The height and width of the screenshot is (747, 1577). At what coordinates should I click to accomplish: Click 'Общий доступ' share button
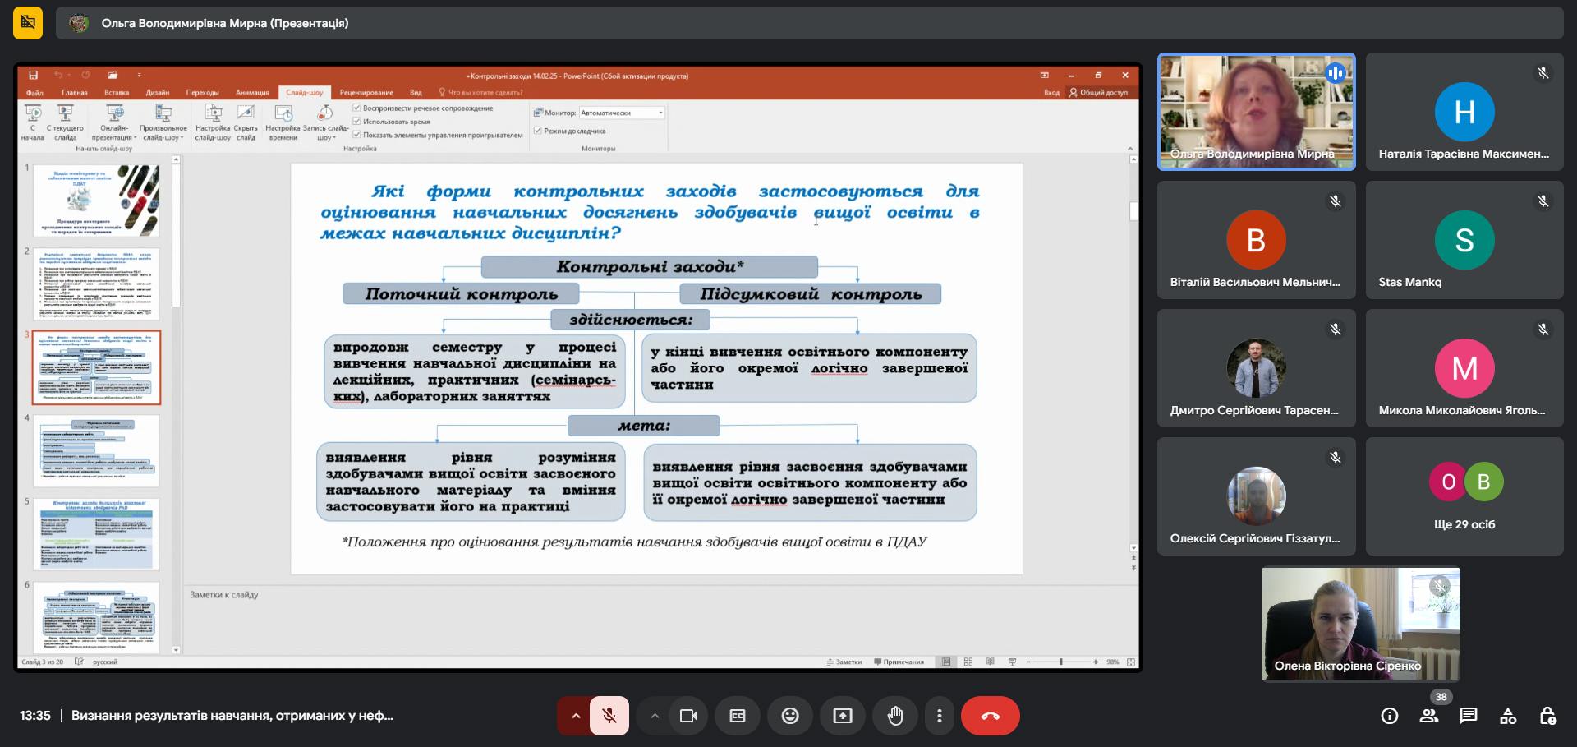pos(1098,92)
